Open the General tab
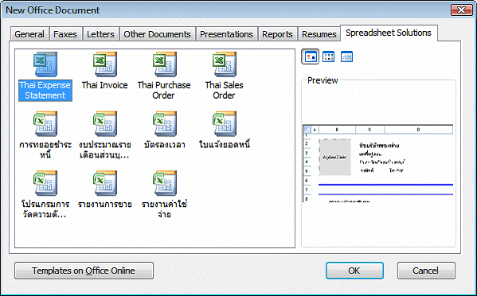Viewport: 477px width, 296px height. pos(29,34)
